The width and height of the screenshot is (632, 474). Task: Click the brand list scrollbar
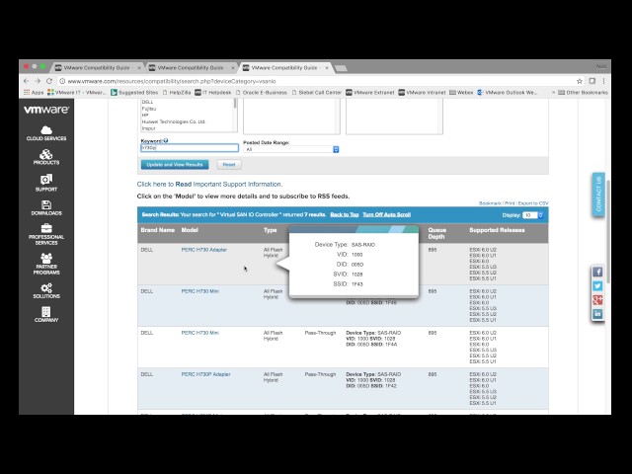pos(235,103)
